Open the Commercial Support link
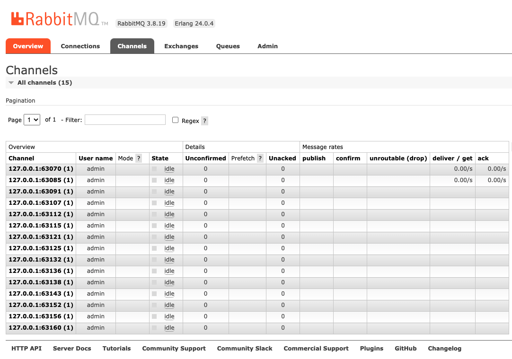The width and height of the screenshot is (512, 359). click(316, 348)
